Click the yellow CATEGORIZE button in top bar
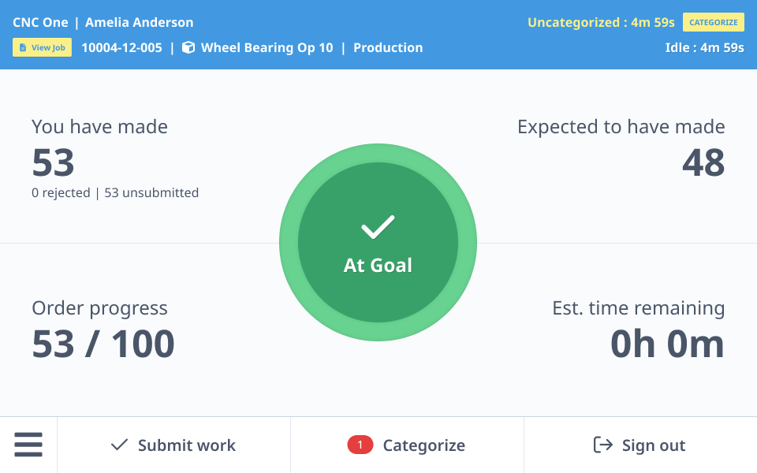This screenshot has width=757, height=473. pos(713,22)
